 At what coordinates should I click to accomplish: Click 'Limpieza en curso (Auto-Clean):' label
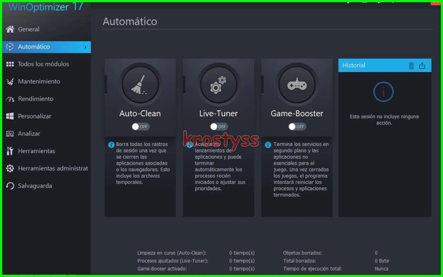pyautogui.click(x=172, y=253)
